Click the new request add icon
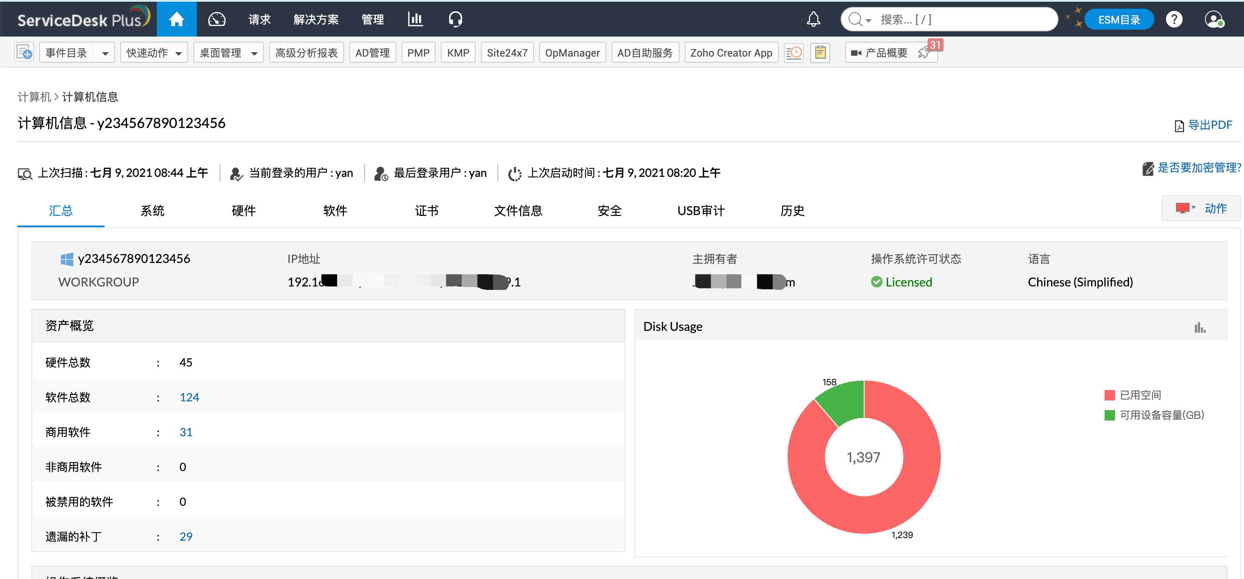Image resolution: width=1244 pixels, height=579 pixels. tap(24, 52)
